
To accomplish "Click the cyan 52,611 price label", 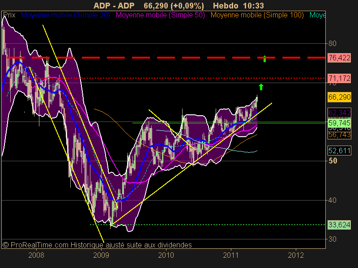I will pyautogui.click(x=339, y=151).
